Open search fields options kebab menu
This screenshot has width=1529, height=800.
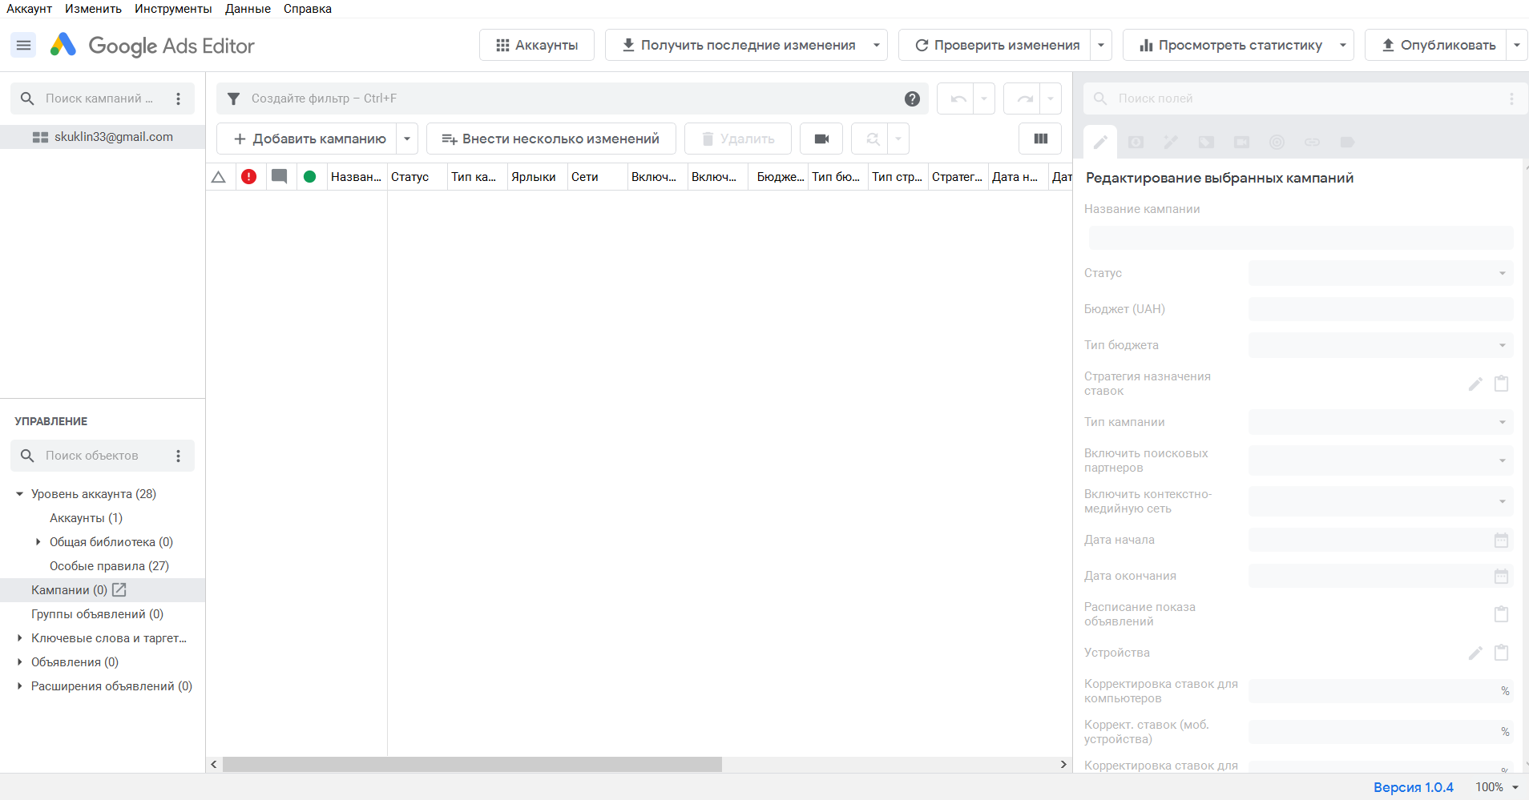1511,98
